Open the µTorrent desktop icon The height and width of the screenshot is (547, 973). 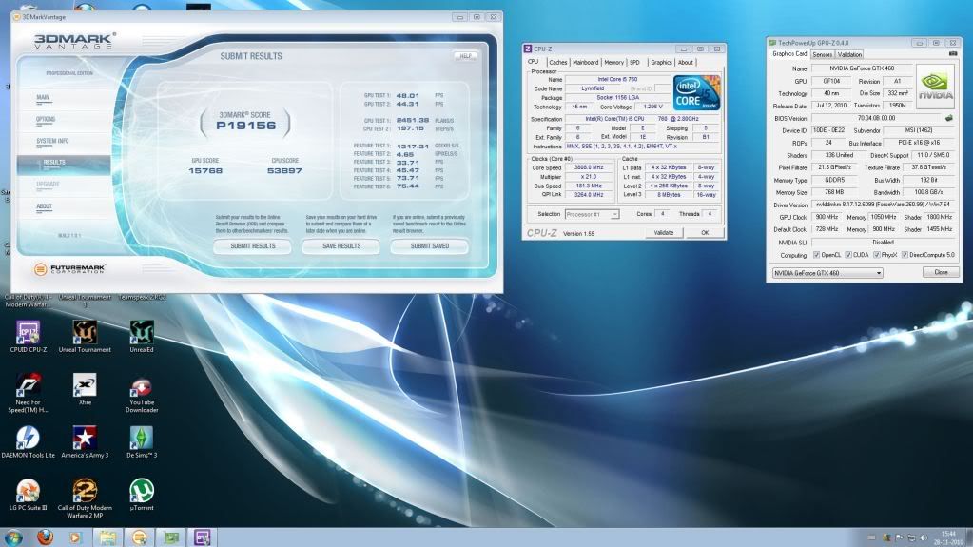pos(142,495)
